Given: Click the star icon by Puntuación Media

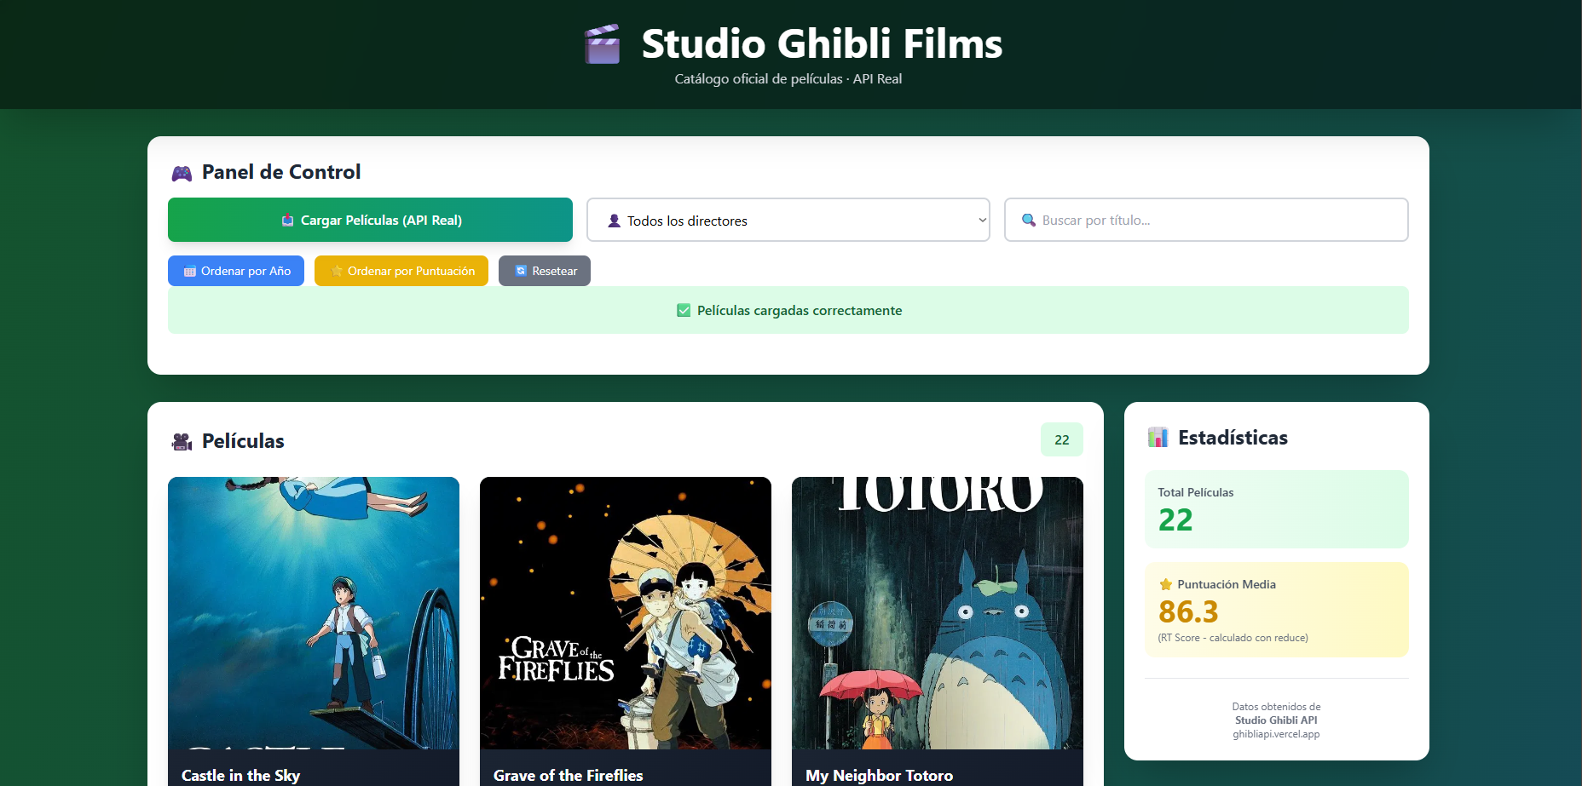Looking at the screenshot, I should (1165, 584).
